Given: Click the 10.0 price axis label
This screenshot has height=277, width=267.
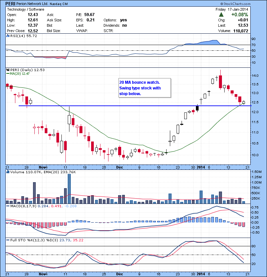Looking at the screenshot, I should [x=255, y=155].
